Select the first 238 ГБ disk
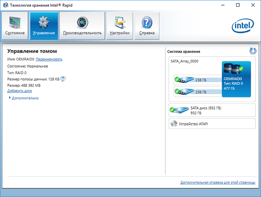 [x=198, y=80]
